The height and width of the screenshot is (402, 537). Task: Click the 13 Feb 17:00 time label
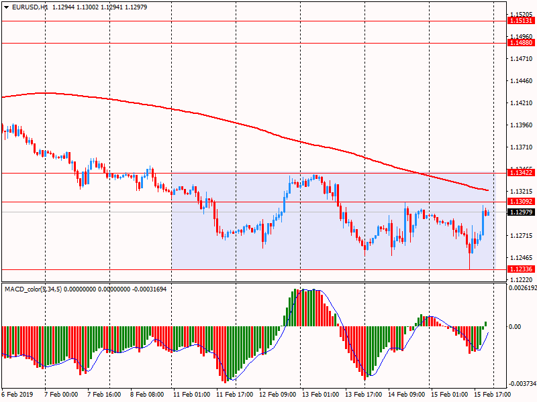pos(363,394)
